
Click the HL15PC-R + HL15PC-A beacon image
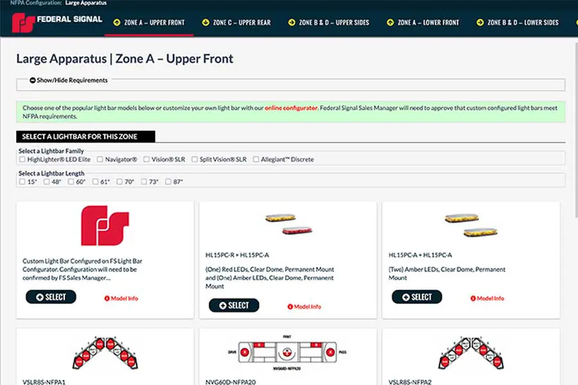coord(288,224)
